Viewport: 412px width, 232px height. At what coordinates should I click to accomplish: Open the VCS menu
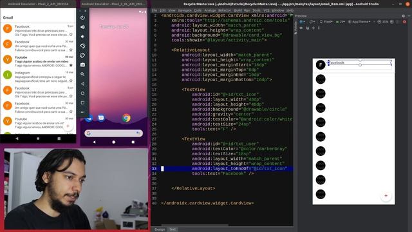tap(267, 10)
